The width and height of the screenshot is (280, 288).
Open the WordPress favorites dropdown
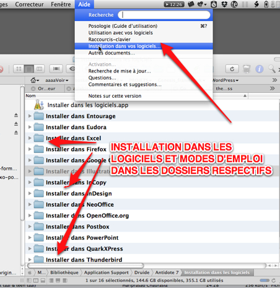pos(225,81)
